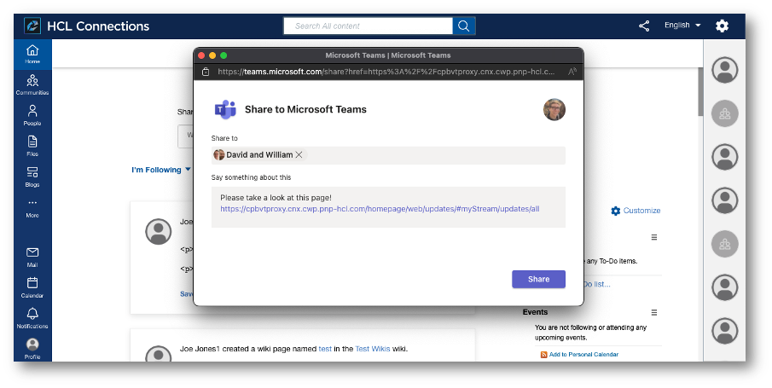Click the user avatar in Teams dialog
The width and height of the screenshot is (772, 388).
pyautogui.click(x=554, y=109)
